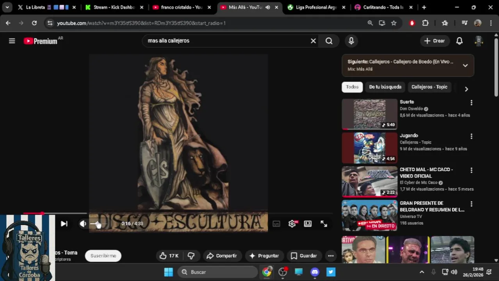Screen dimensions: 499x281
Task: Open Don Osvaldo channel link
Action: pyautogui.click(x=411, y=109)
